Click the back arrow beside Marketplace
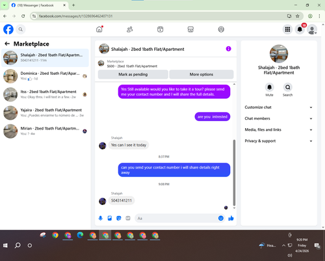This screenshot has width=325, height=261. (7, 44)
